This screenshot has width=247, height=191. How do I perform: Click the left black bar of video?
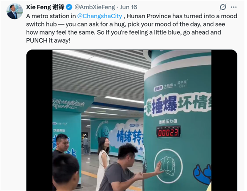39,120
